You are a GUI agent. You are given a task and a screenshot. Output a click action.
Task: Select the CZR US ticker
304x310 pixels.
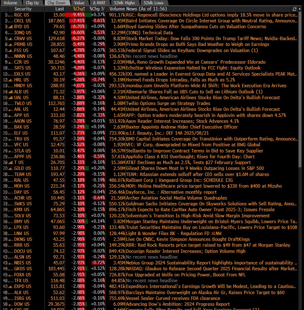(x=21, y=62)
